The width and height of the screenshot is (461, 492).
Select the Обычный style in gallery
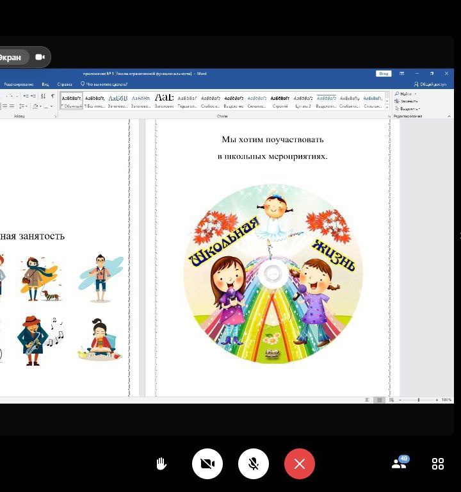pyautogui.click(x=72, y=101)
